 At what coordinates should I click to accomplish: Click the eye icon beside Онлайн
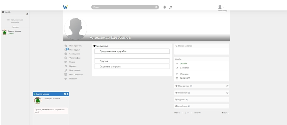pyautogui.click(x=177, y=63)
